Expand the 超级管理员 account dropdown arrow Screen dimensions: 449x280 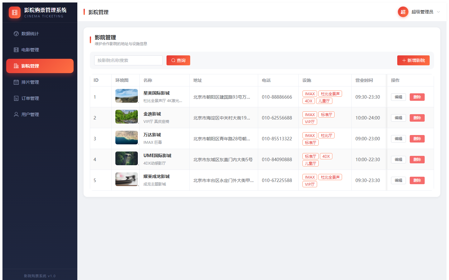pos(438,12)
